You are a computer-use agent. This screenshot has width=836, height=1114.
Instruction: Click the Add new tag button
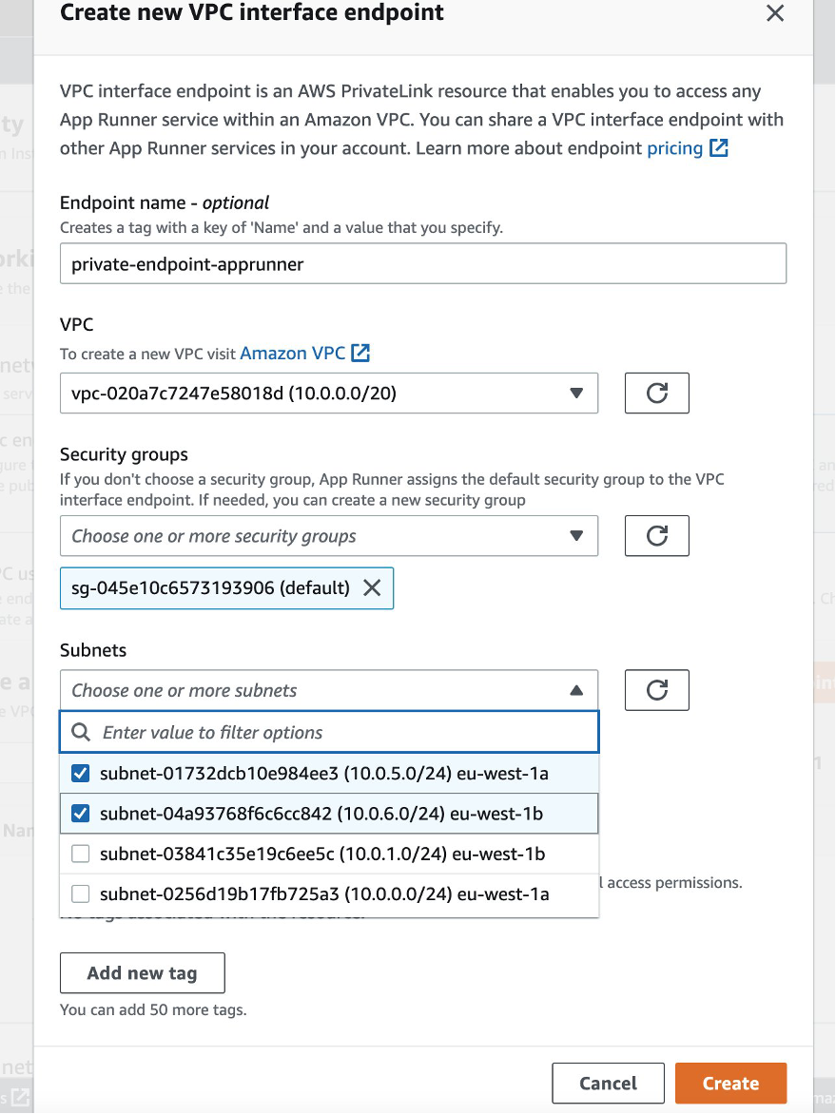point(142,972)
